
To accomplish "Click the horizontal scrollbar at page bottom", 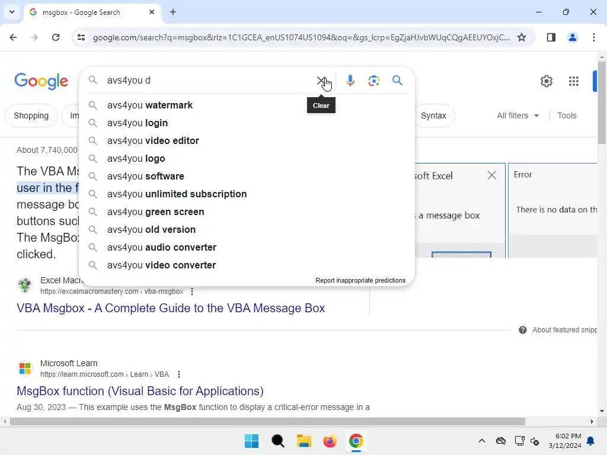I will 267,421.
